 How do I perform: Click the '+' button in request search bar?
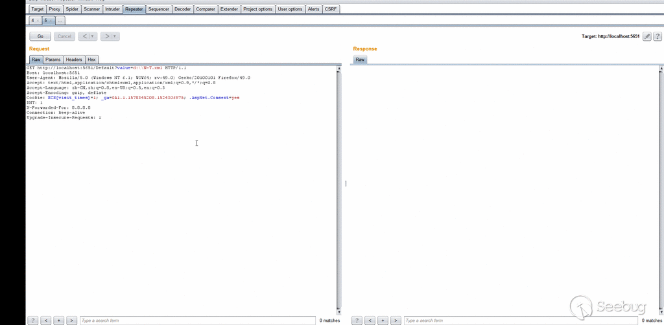coord(59,320)
